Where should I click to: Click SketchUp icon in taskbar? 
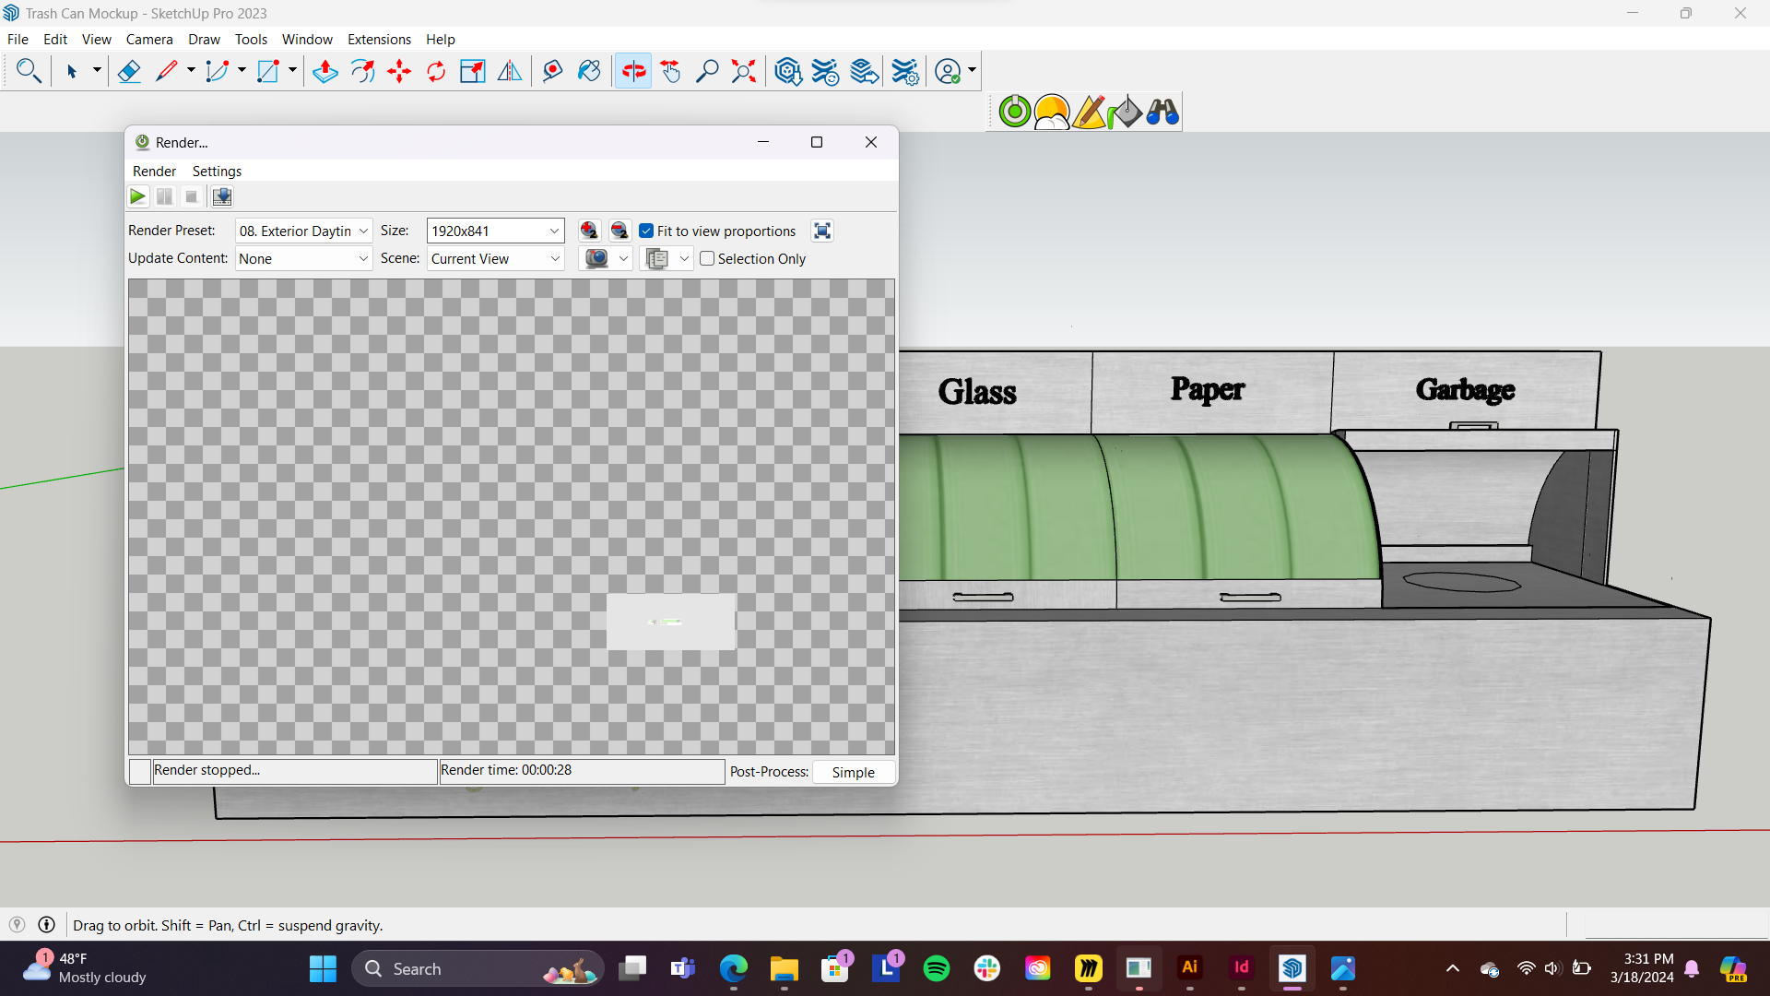(1292, 968)
